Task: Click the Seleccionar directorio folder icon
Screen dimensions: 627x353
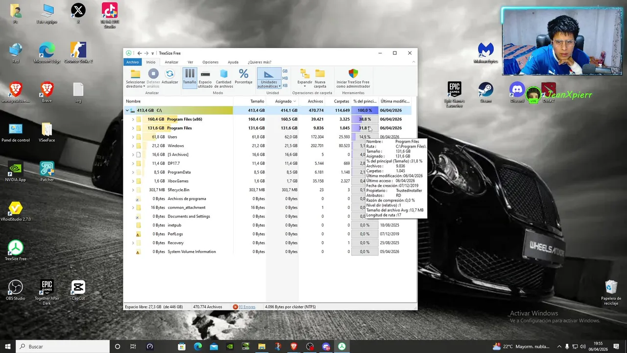Action: pyautogui.click(x=135, y=74)
